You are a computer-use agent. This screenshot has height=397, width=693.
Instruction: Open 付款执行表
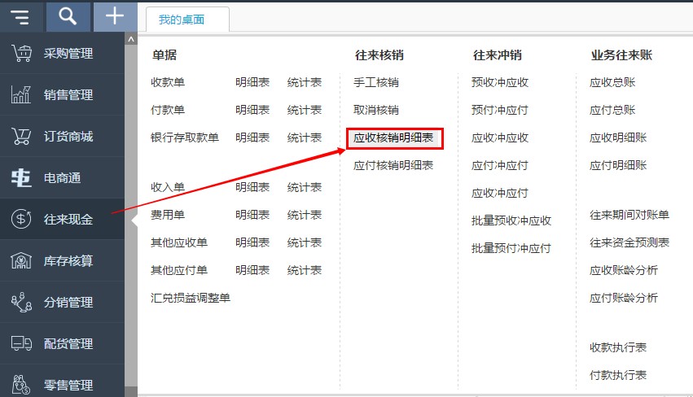618,375
